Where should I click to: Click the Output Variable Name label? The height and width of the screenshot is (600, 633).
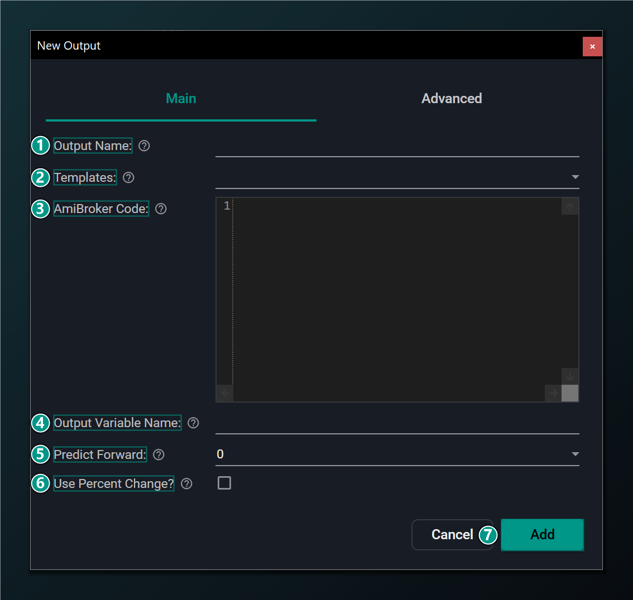coord(117,423)
